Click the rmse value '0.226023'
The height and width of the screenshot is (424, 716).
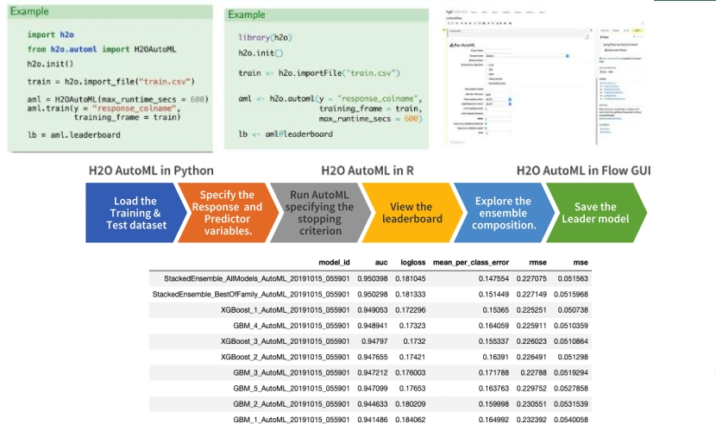(531, 341)
